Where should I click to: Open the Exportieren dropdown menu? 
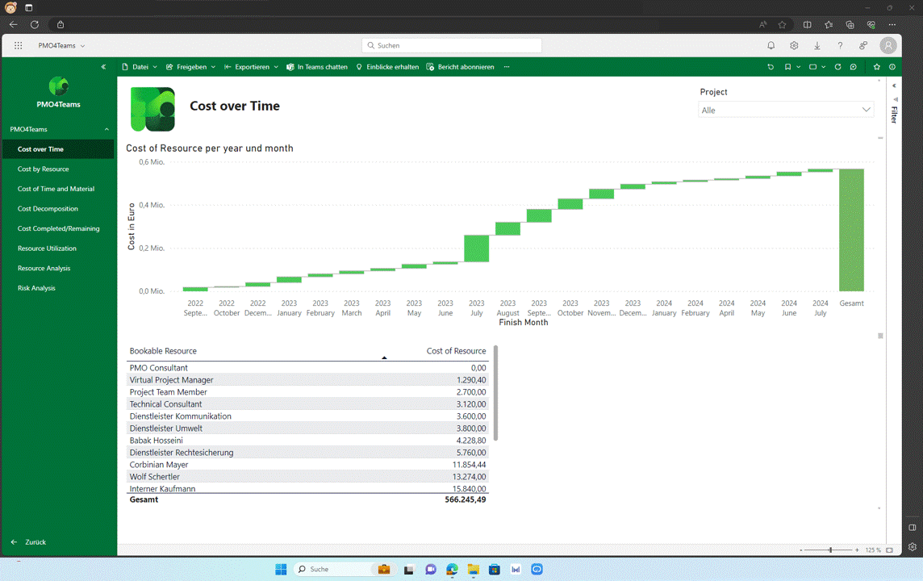coord(251,67)
